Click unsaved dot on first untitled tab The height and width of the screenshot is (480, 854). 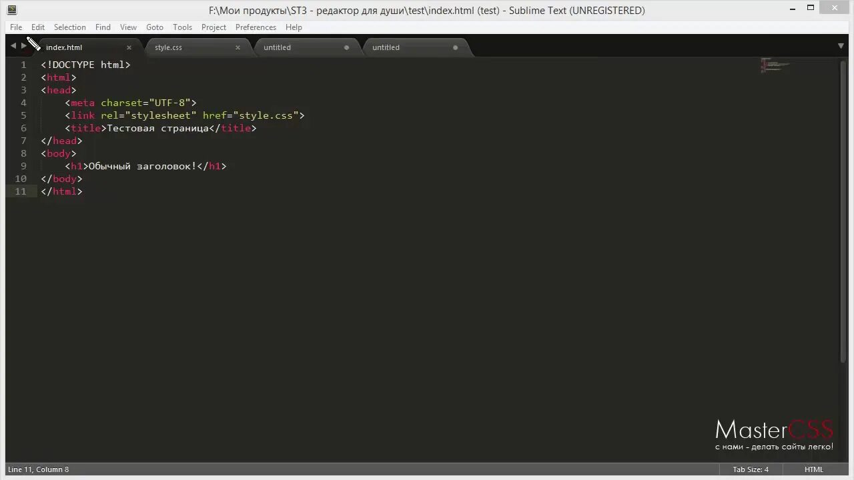point(346,47)
